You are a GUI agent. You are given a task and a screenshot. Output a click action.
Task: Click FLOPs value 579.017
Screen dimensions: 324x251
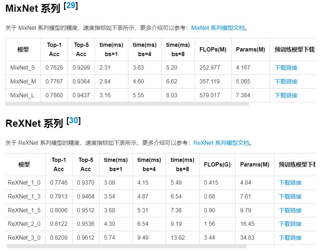[210, 95]
